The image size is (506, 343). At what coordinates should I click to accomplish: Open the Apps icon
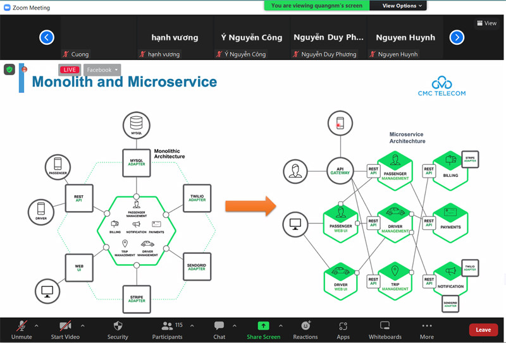tap(343, 326)
